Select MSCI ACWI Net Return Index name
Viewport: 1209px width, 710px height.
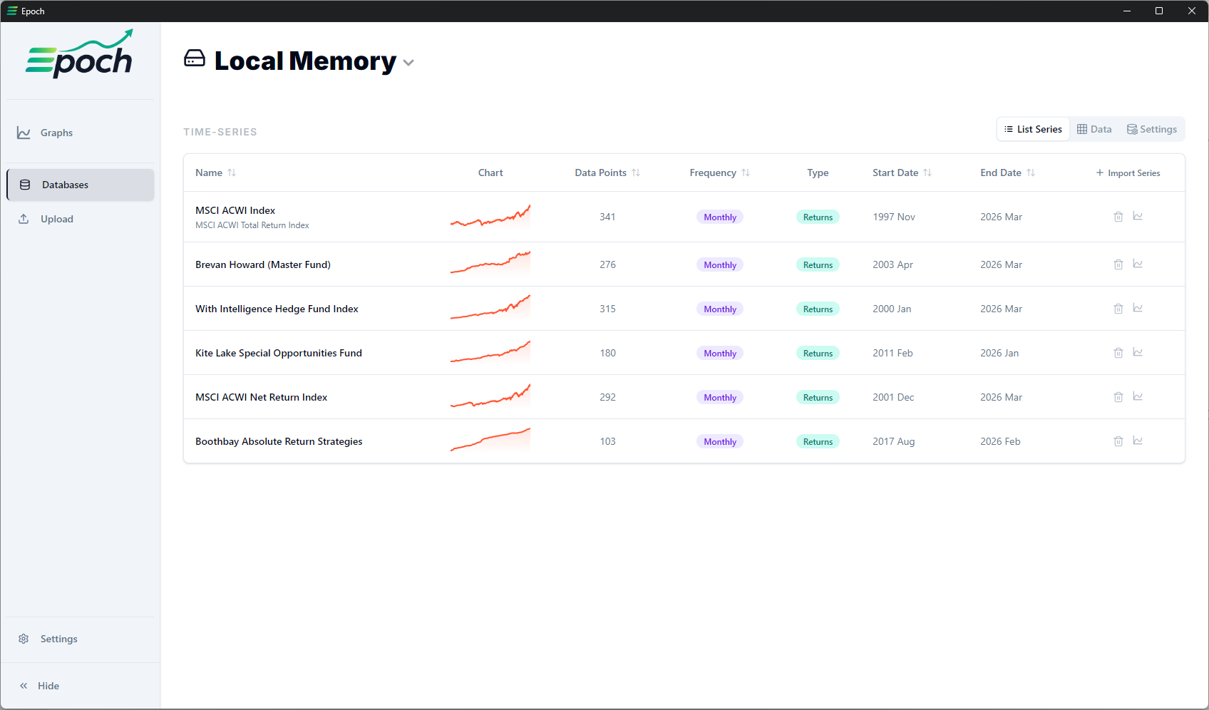(262, 397)
